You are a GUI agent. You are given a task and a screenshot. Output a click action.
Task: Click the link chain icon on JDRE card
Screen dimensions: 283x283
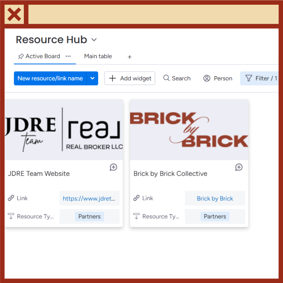11,198
